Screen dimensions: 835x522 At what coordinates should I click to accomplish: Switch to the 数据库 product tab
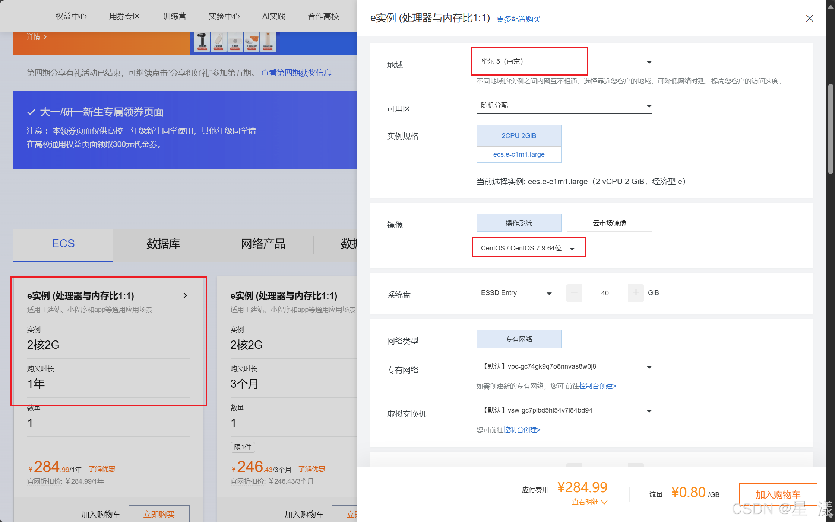(x=163, y=244)
